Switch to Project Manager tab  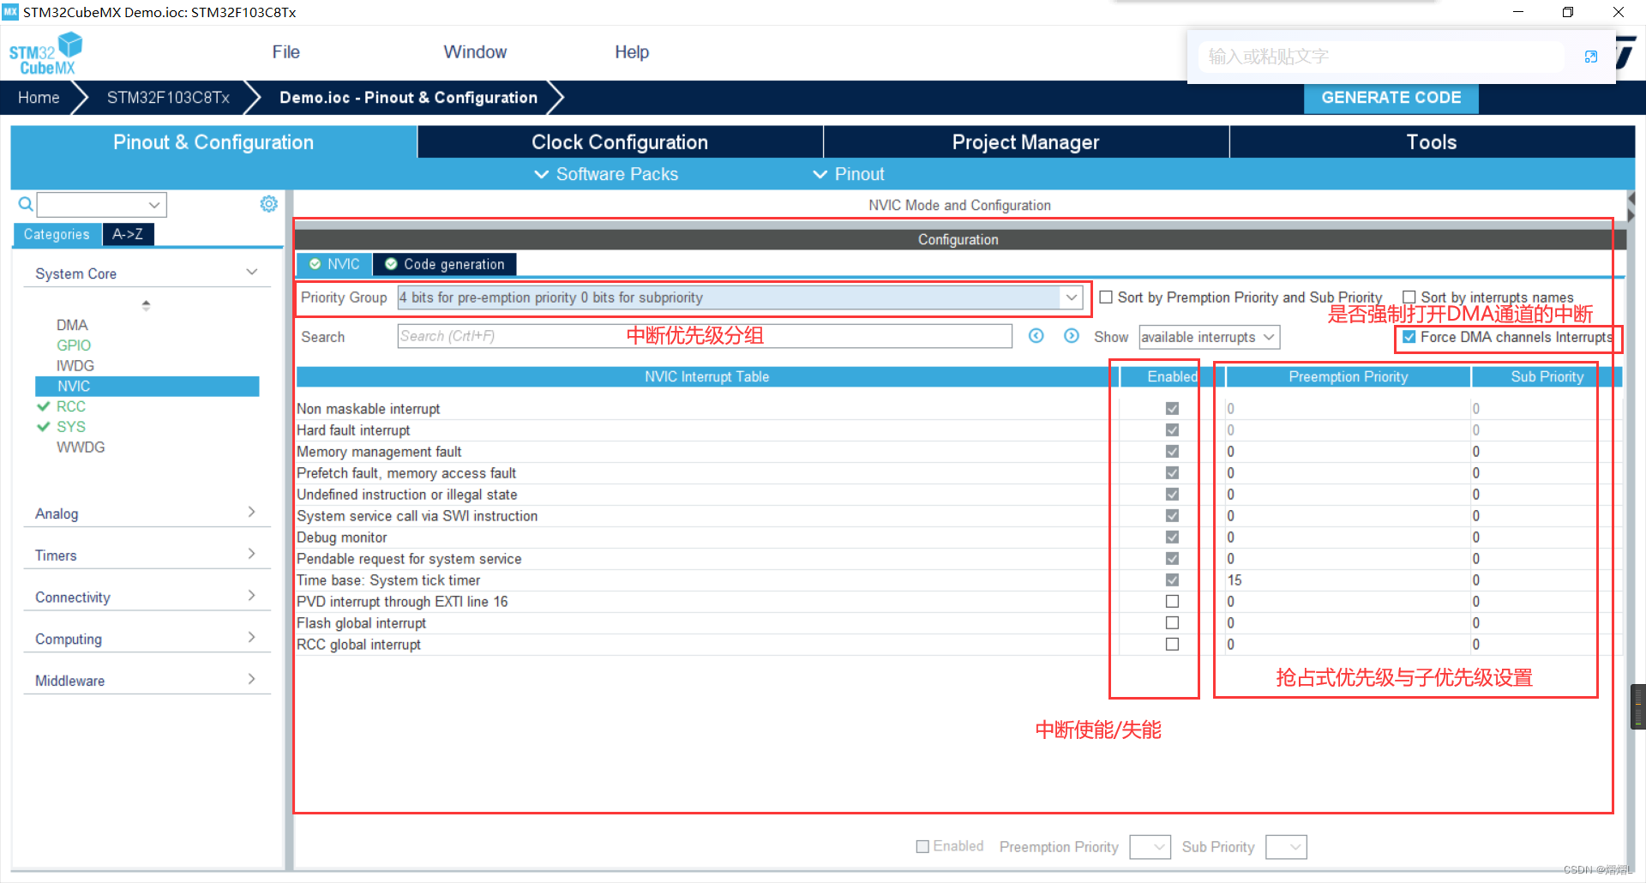(x=1025, y=142)
